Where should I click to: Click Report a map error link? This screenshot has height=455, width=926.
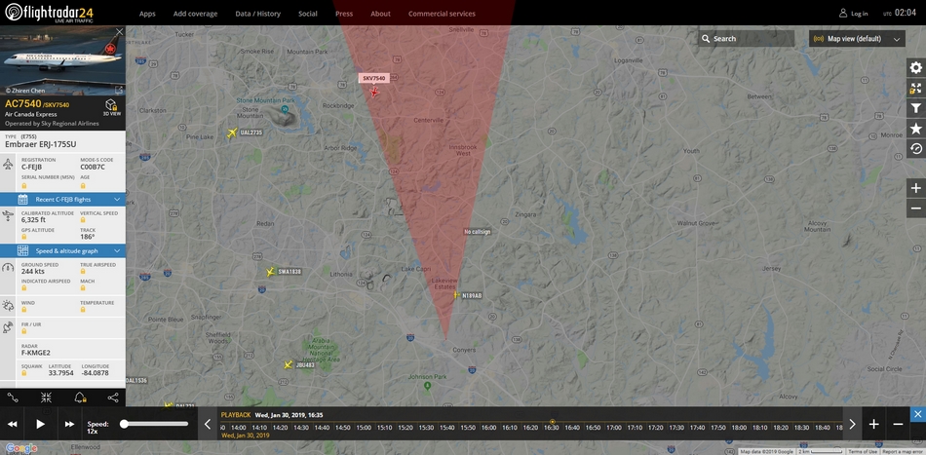[x=903, y=451]
